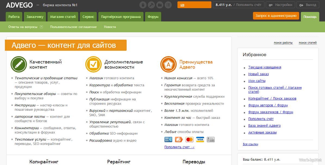325x165 pixels.
Task: Open Текущие извещения favorite link
Action: point(265,67)
